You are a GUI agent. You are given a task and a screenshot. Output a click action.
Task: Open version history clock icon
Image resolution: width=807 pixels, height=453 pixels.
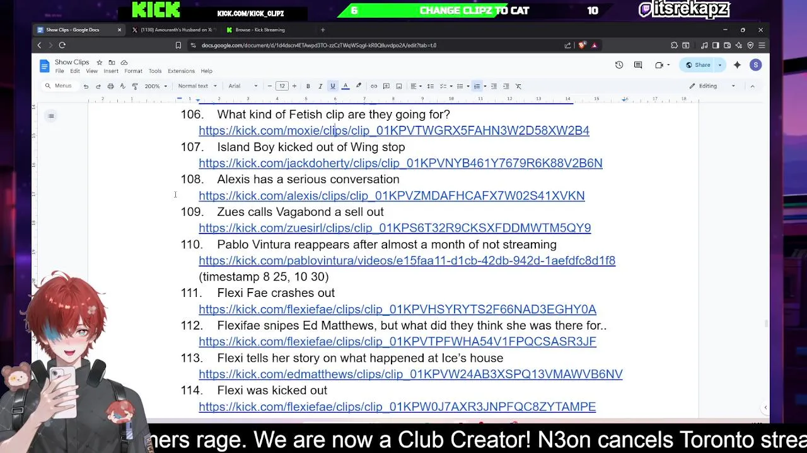pos(619,65)
